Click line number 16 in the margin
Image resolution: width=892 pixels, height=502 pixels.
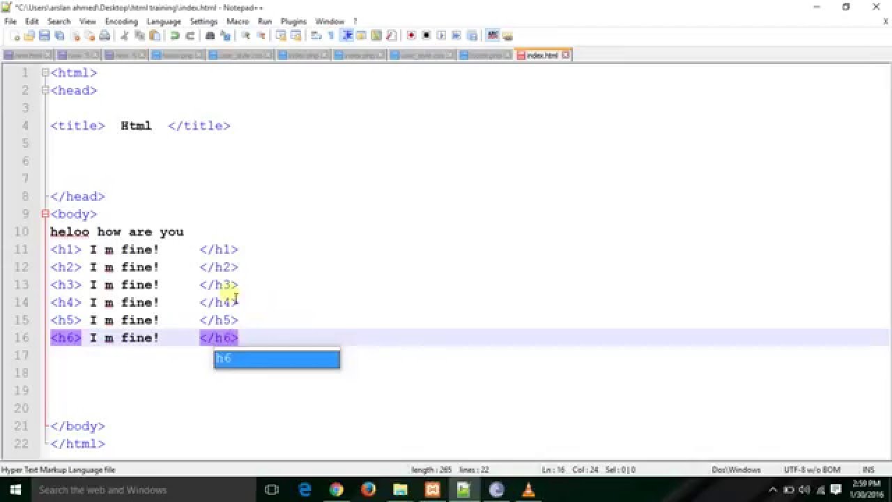(21, 337)
